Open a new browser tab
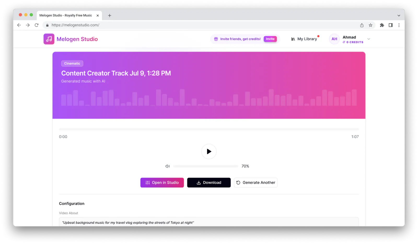This screenshot has width=418, height=244. (110, 15)
